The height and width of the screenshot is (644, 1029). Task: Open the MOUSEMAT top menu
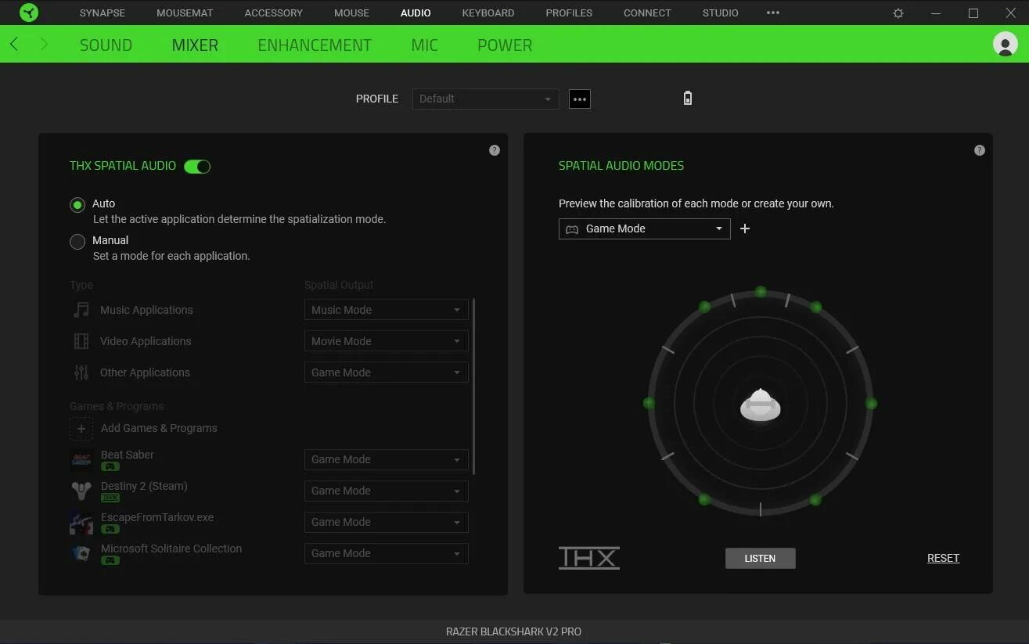pyautogui.click(x=185, y=13)
